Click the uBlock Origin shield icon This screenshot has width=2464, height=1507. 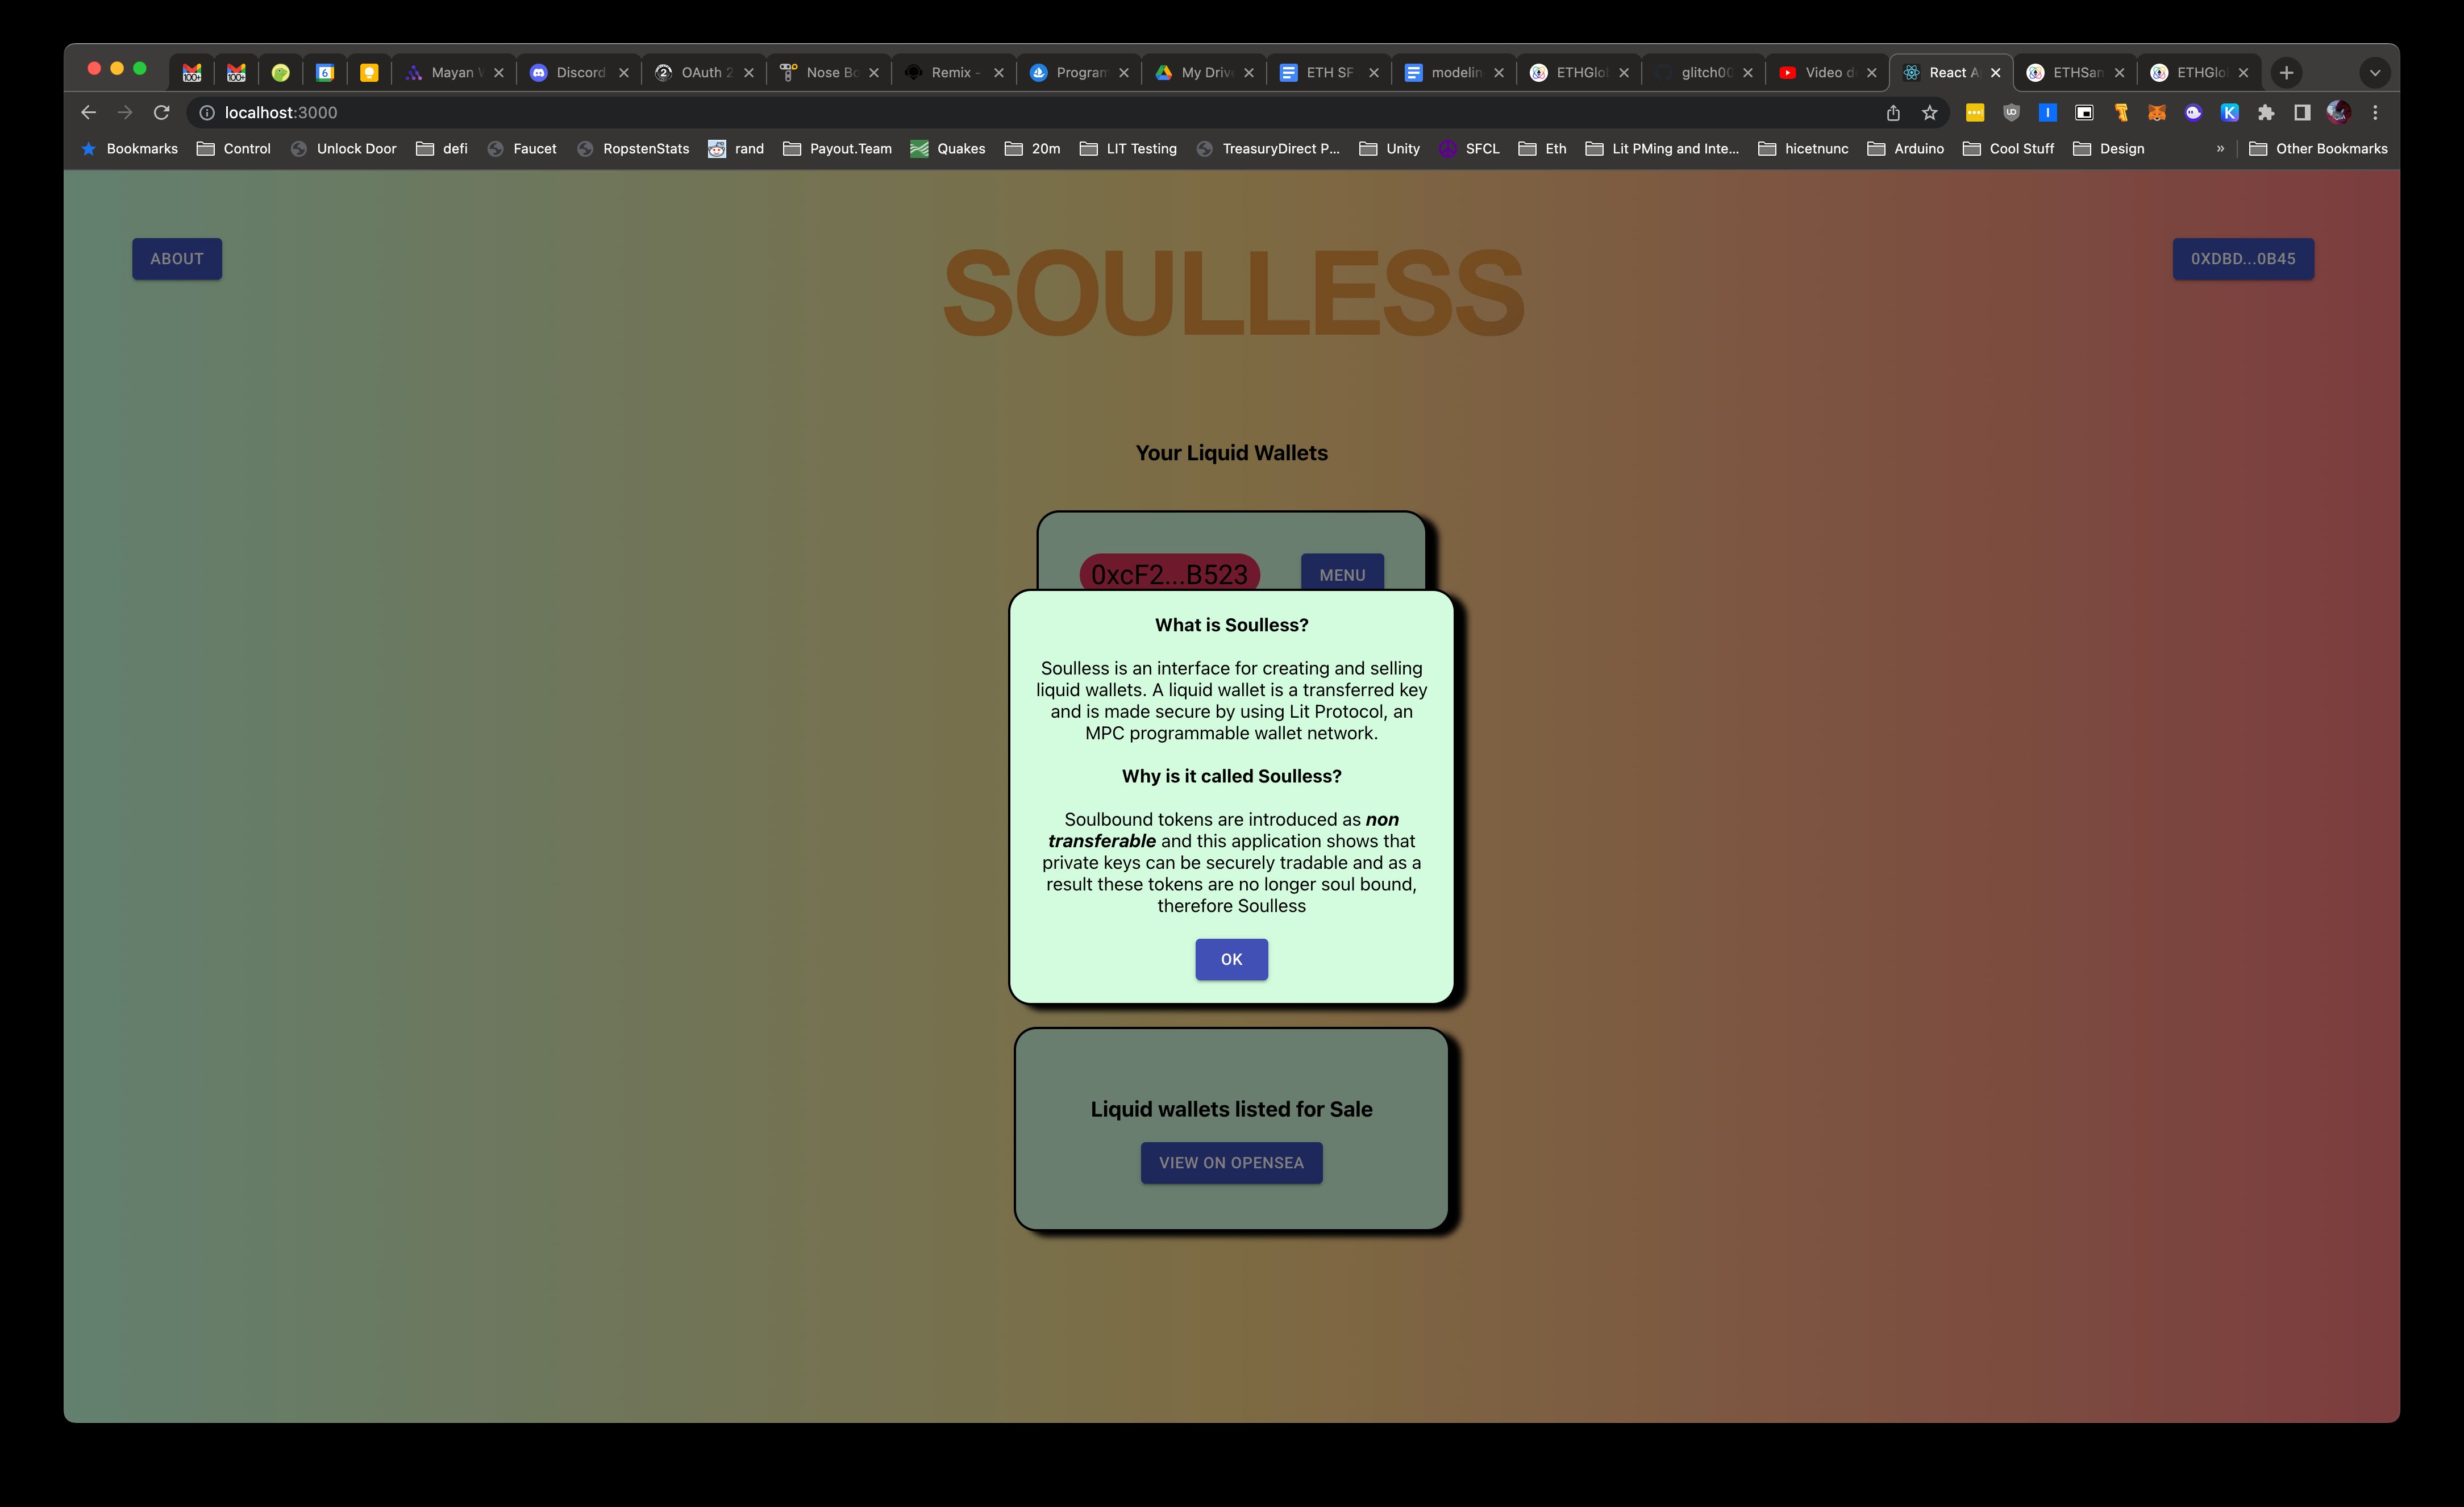click(x=2011, y=113)
